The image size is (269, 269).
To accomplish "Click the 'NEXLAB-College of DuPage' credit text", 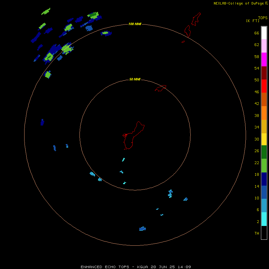I will [x=239, y=3].
